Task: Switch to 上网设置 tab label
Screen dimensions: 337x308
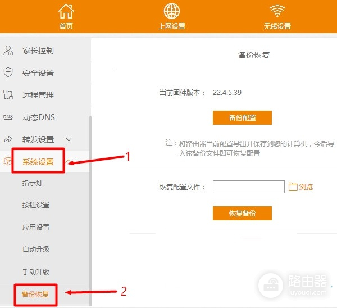Action: 172,26
